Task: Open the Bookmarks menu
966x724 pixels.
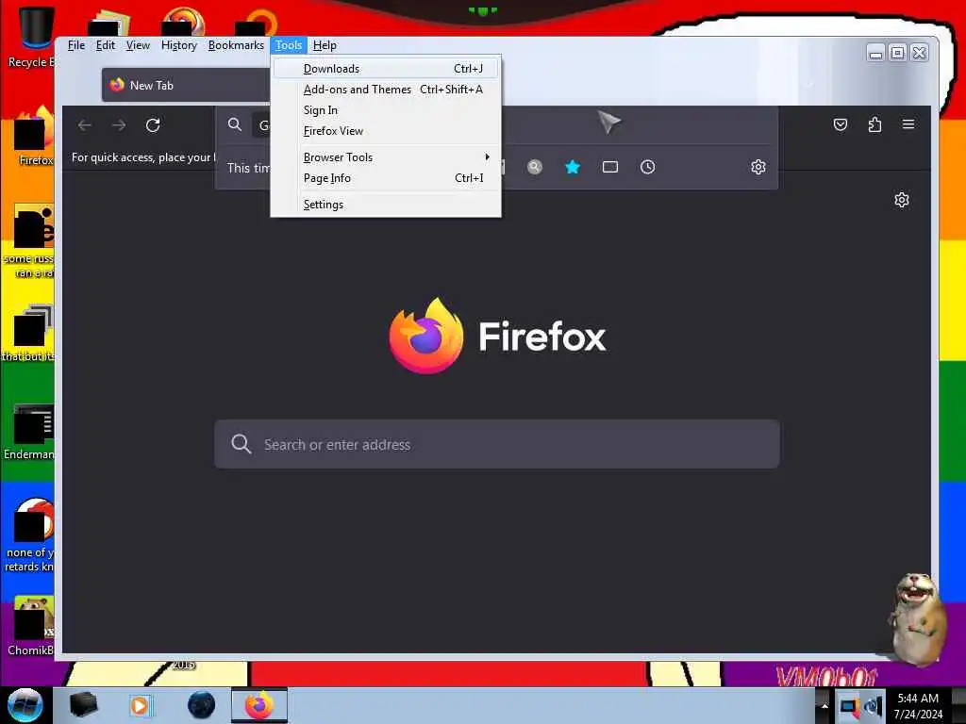Action: click(x=236, y=45)
